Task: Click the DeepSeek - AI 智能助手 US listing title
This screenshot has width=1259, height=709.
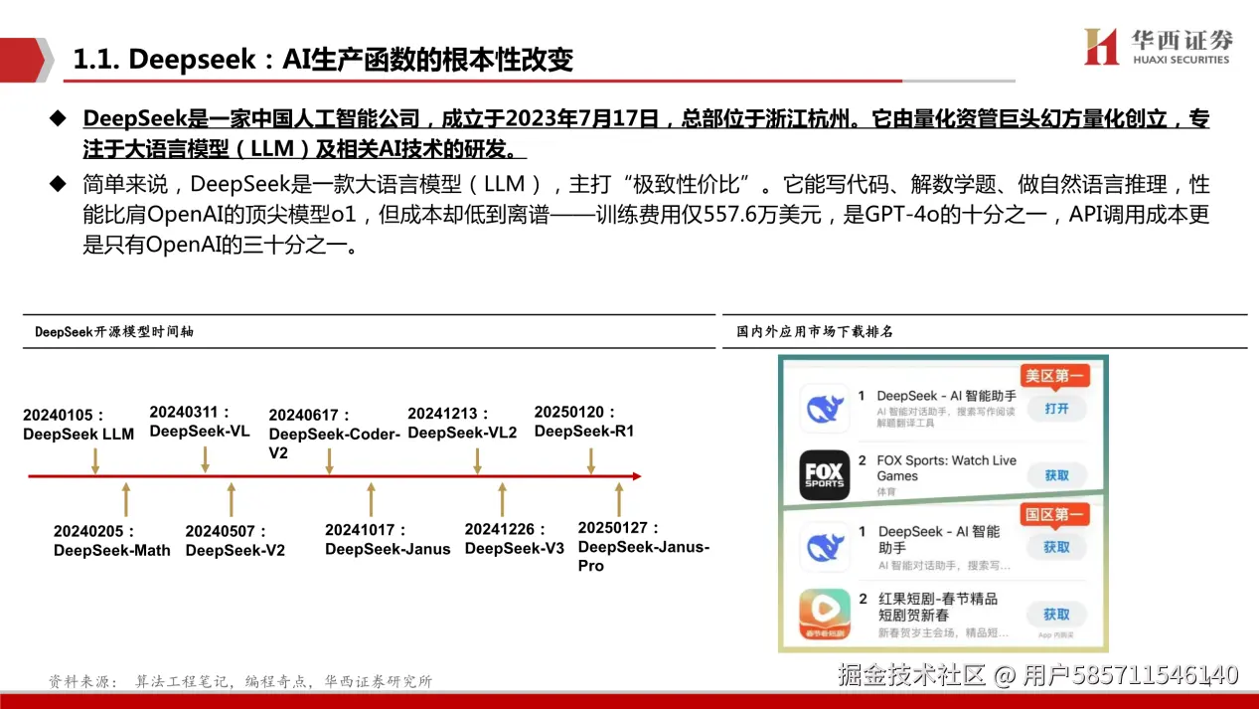Action: [946, 396]
